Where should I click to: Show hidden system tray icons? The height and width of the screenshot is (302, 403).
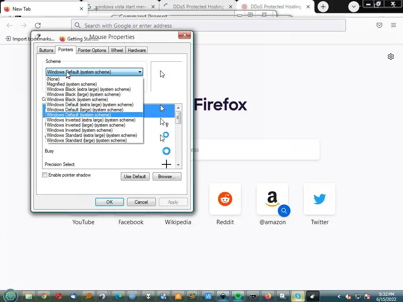[x=339, y=296]
